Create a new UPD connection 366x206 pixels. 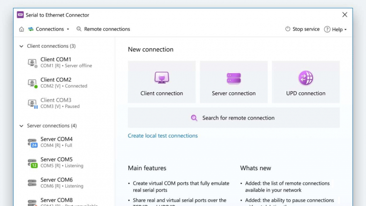(306, 82)
